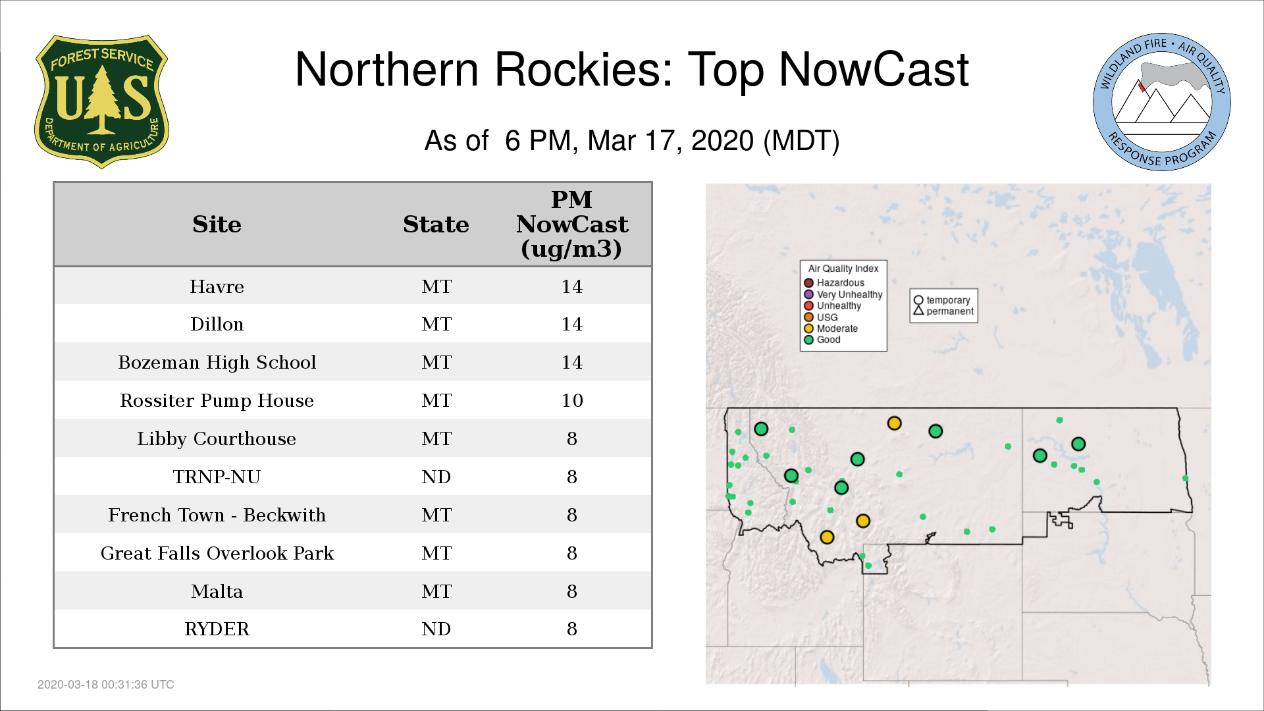Click the TRNP-NU site name

tap(217, 477)
